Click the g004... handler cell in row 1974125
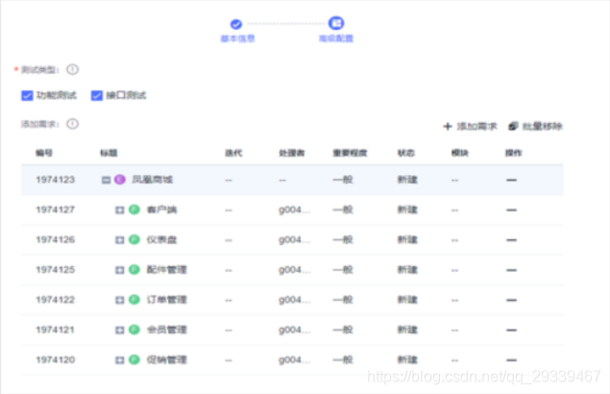 [295, 270]
